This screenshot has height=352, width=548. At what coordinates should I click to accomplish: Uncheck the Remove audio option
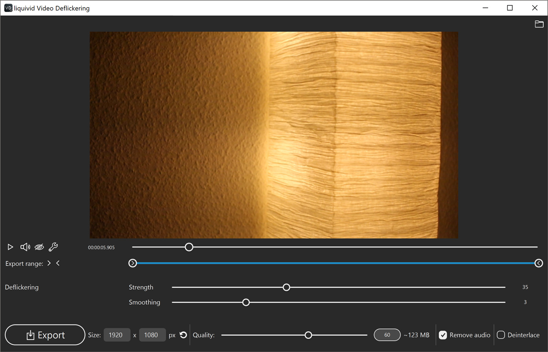(x=443, y=335)
